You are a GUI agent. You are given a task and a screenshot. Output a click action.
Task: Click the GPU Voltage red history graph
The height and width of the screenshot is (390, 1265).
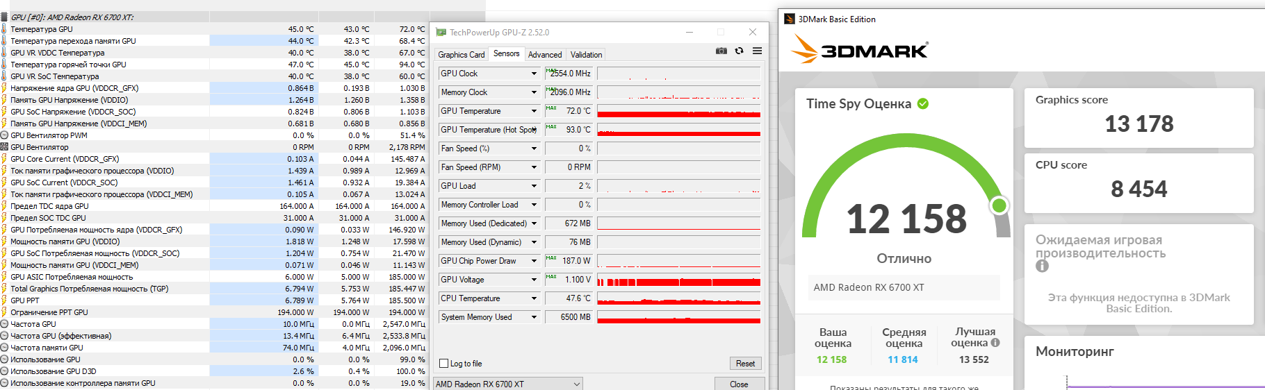pos(678,280)
